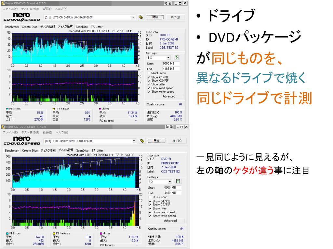Uncheck Show write speed in bottom window

150,216
